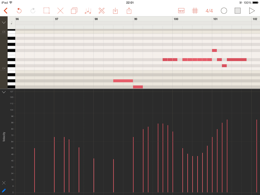Screen dimensions: 260x195
Task: Activate the dashed selection rectangle tool
Action: click(x=47, y=11)
